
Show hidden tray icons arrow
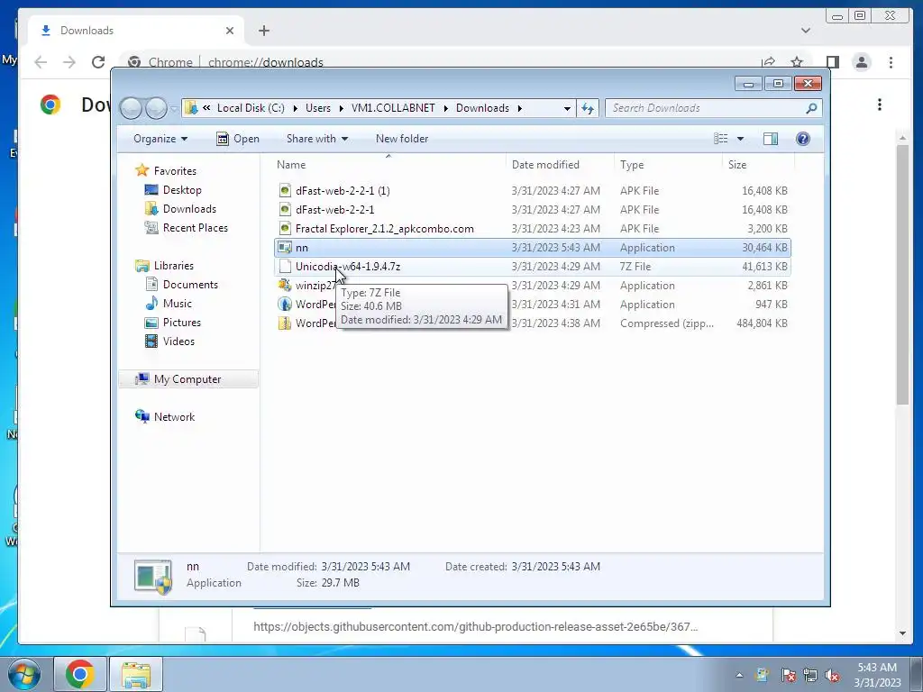point(739,675)
